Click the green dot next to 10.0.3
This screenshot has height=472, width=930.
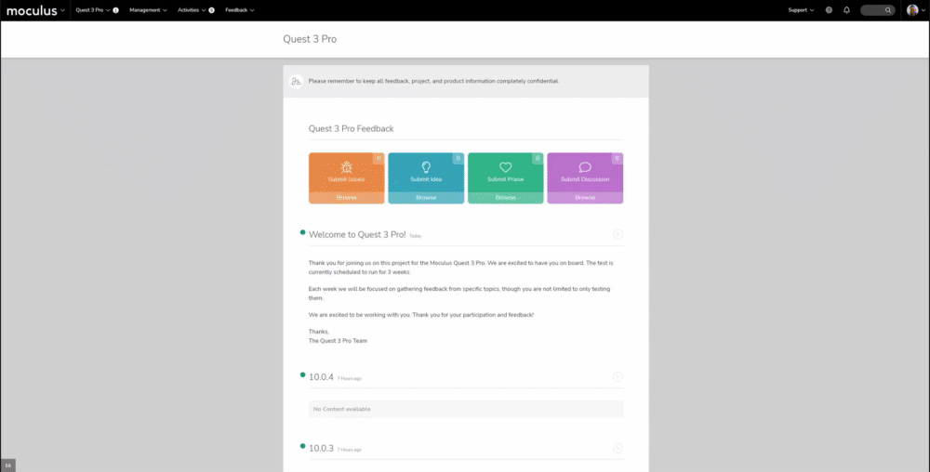pos(302,446)
